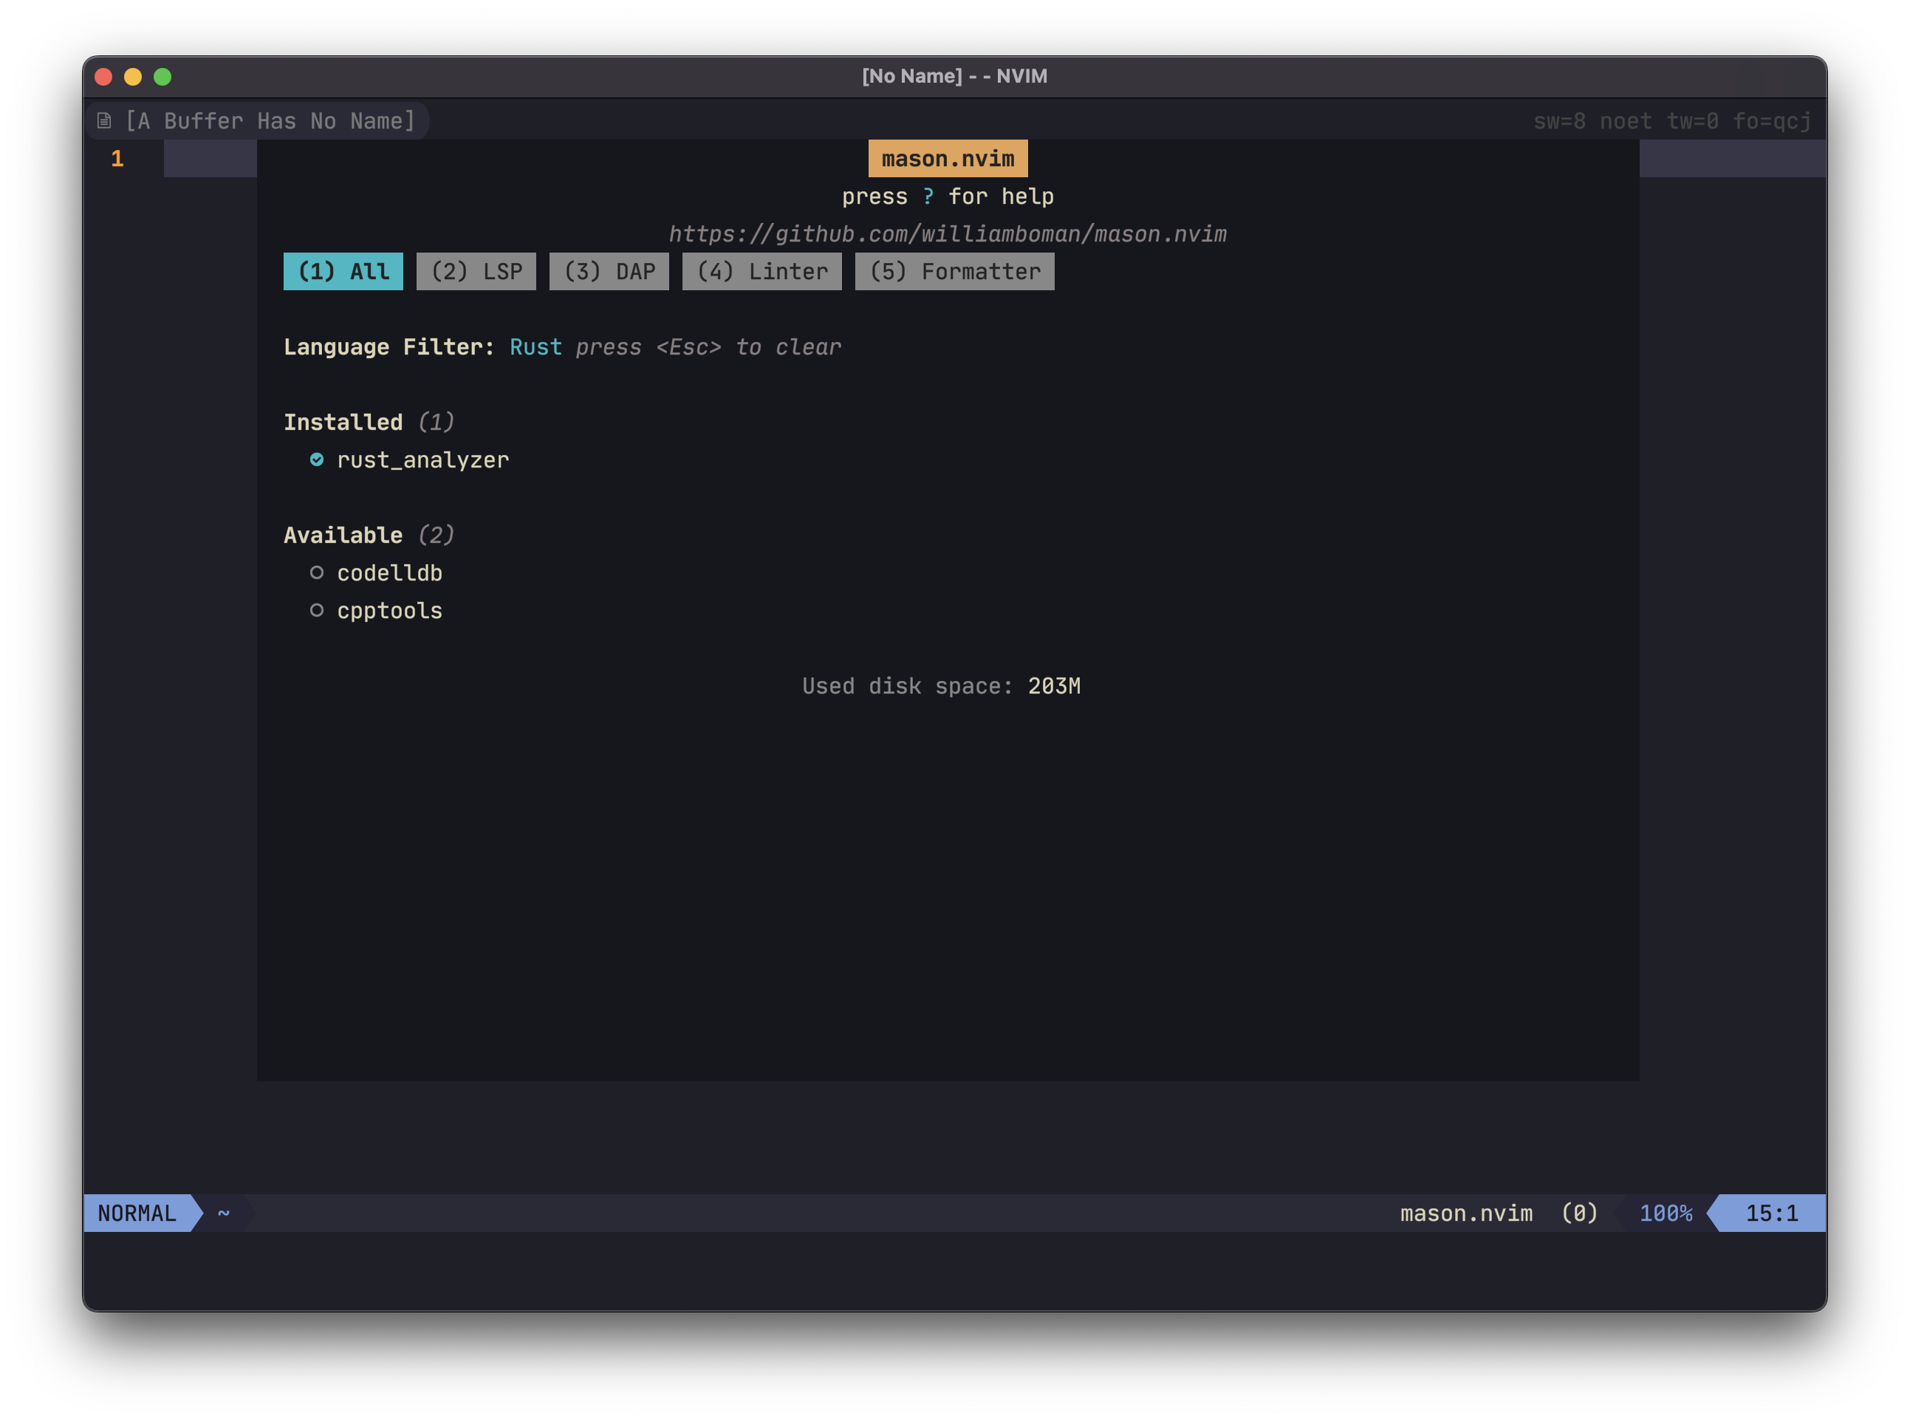The image size is (1910, 1421).
Task: Open the (5) Formatter tab
Action: coord(954,272)
